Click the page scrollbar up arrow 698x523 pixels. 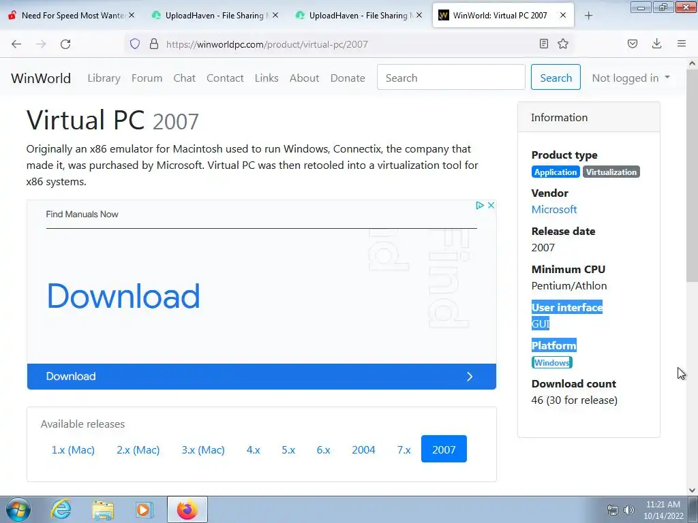693,63
